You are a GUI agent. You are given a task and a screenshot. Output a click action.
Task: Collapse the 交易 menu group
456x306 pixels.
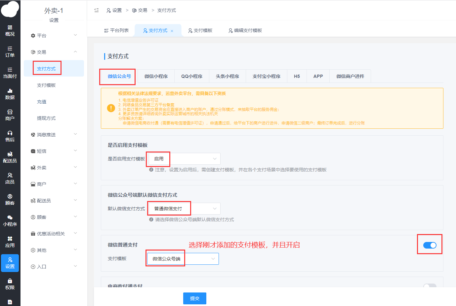click(54, 52)
